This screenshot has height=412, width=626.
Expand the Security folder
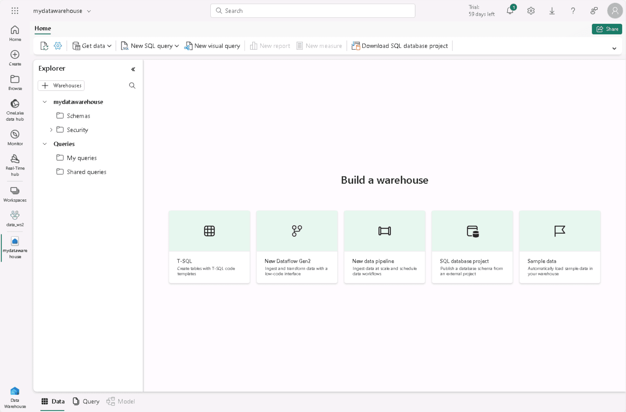click(51, 130)
